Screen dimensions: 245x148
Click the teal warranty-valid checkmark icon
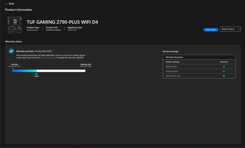point(11,51)
